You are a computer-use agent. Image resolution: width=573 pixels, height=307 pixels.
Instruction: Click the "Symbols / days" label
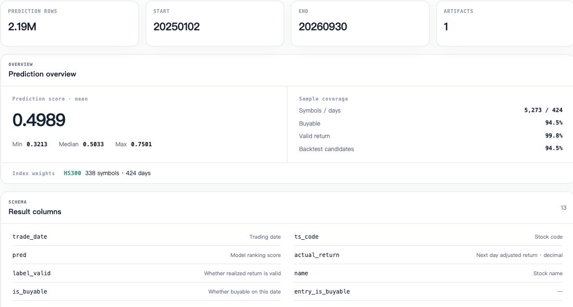[320, 111]
